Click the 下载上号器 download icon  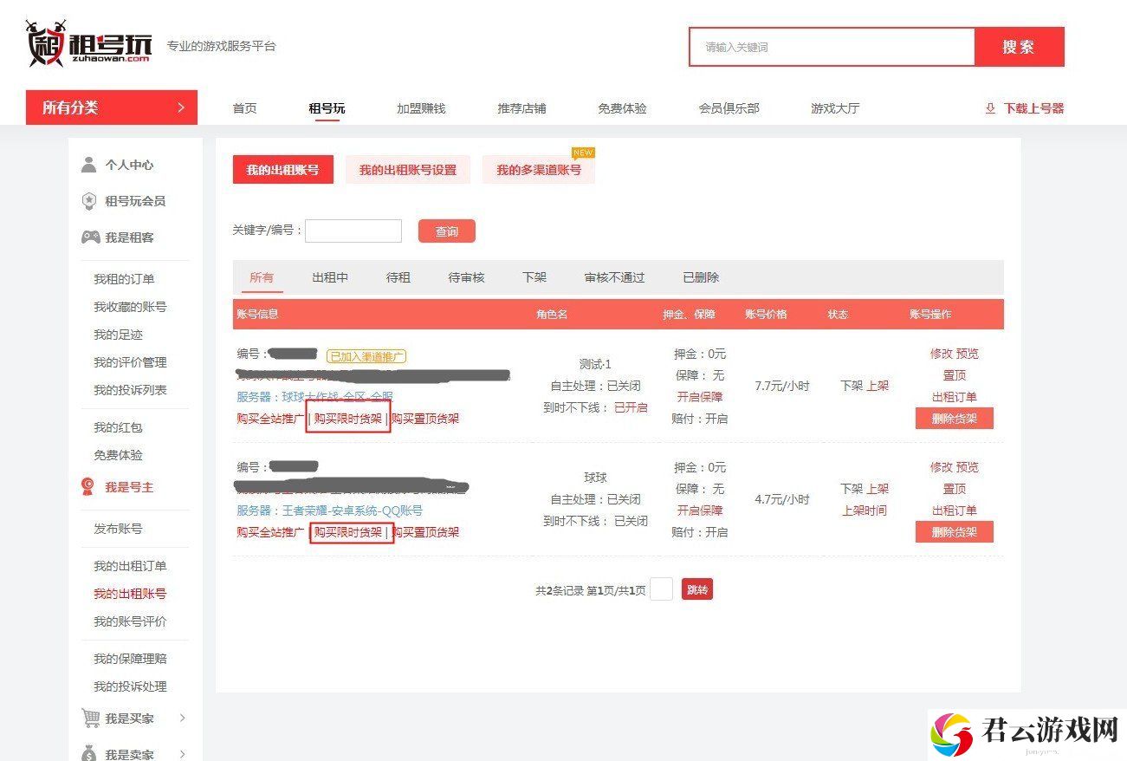[990, 108]
